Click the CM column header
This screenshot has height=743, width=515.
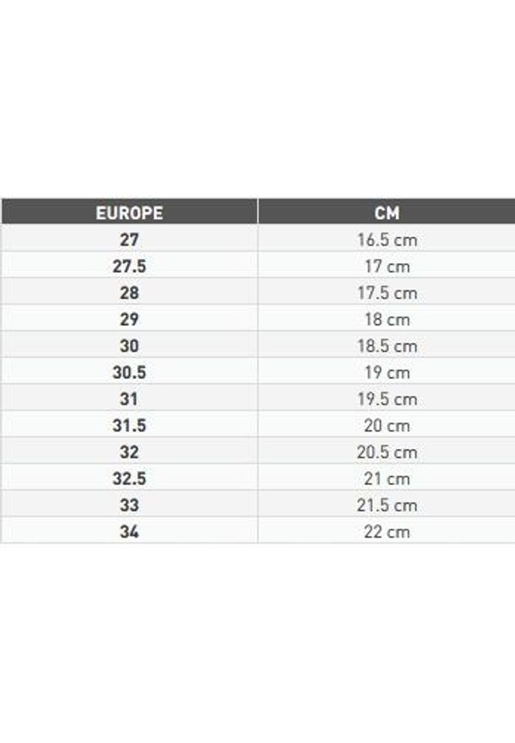pos(387,212)
